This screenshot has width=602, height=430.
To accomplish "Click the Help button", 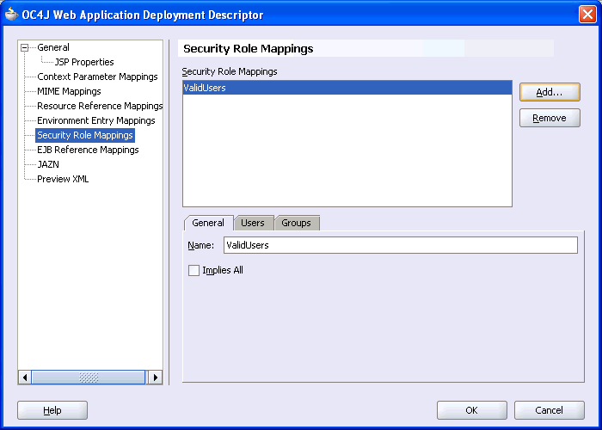I will [x=52, y=410].
